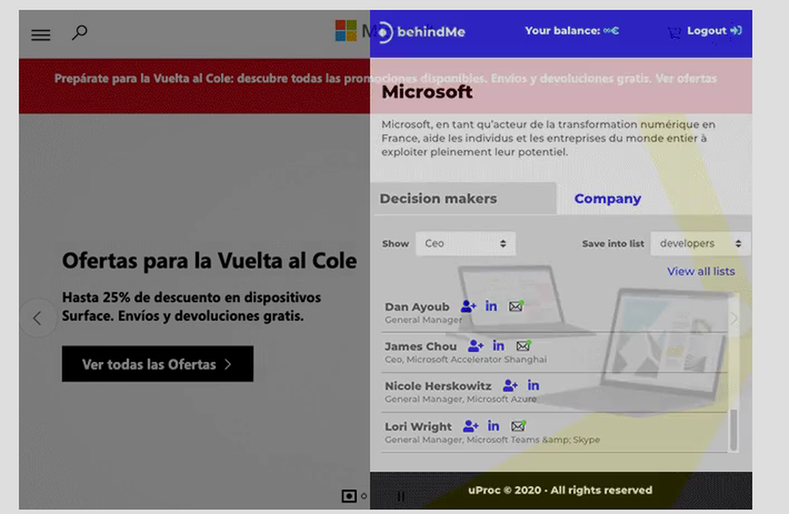Go to next carousel slide arrow
Image resolution: width=789 pixels, height=514 pixels.
734,318
